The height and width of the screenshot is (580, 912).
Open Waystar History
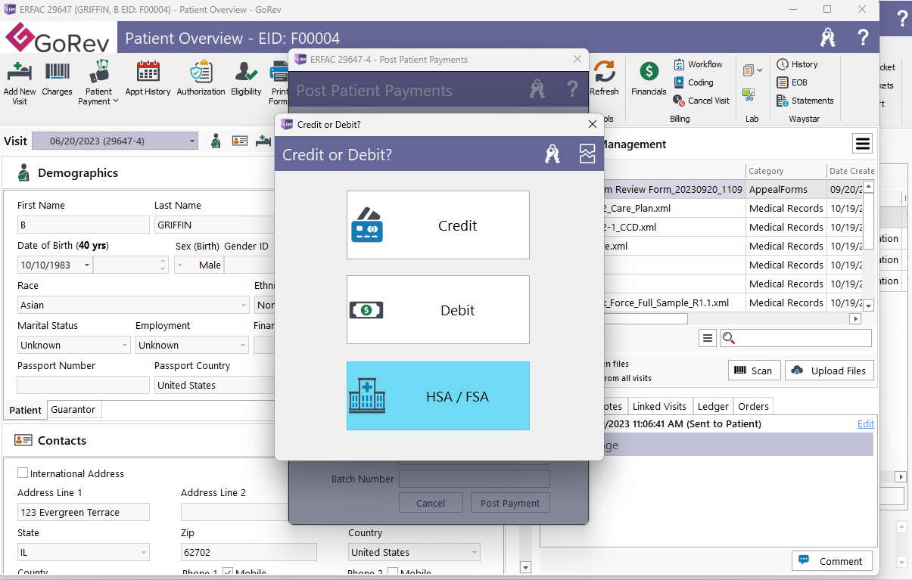pyautogui.click(x=797, y=64)
